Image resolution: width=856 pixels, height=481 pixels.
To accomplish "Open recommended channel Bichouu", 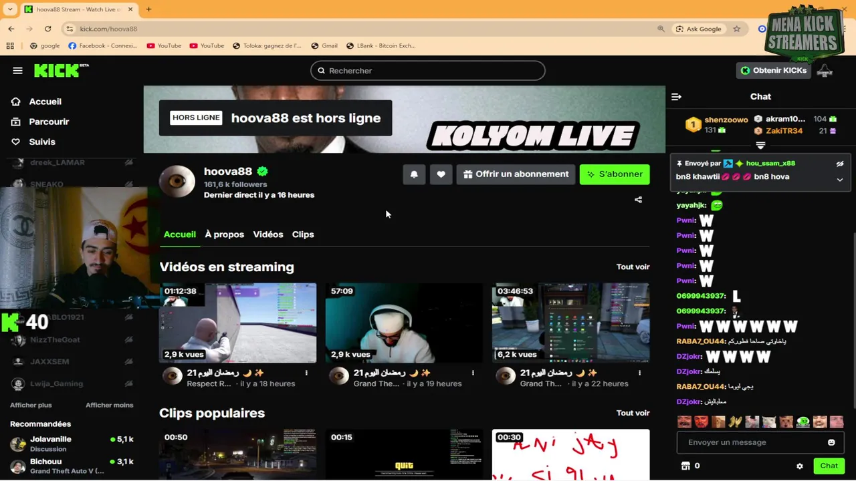I will [x=72, y=466].
